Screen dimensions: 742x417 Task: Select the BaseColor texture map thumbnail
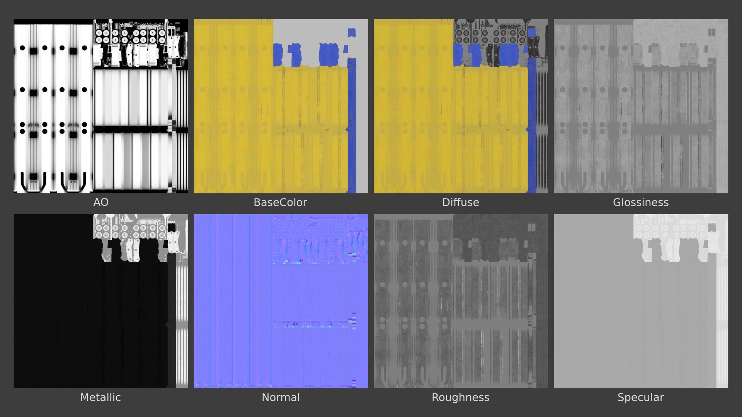click(x=281, y=106)
